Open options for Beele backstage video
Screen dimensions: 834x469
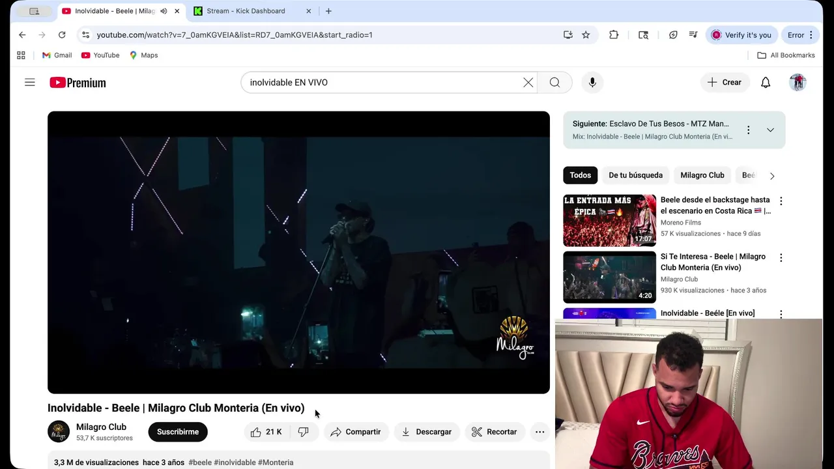781,201
